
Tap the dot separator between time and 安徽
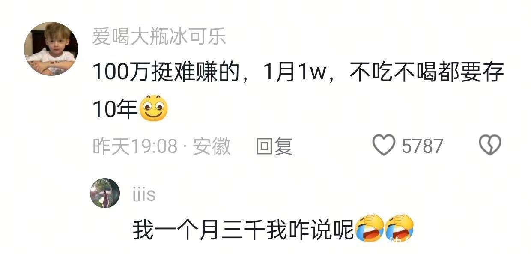185,147
